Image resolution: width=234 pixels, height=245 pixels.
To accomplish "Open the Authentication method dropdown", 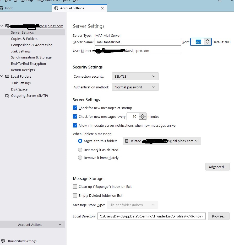I will click(x=135, y=87).
